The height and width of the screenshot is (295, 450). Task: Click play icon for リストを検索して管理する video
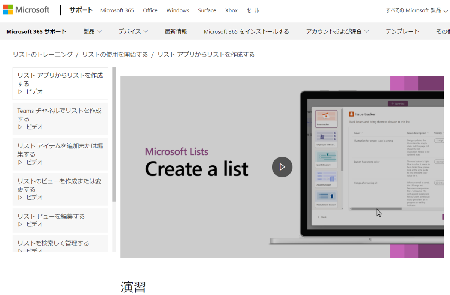click(x=21, y=251)
